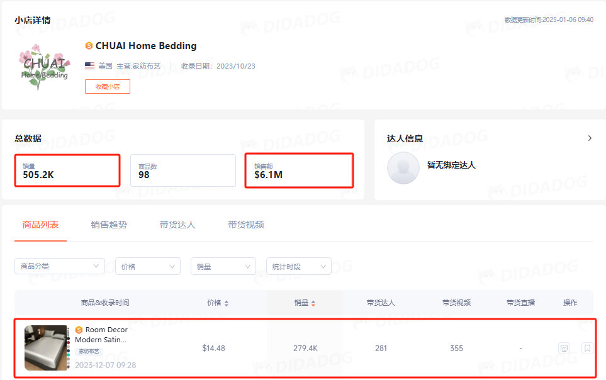The image size is (606, 380).
Task: Open the 销量 filter dropdown
Action: (x=223, y=266)
